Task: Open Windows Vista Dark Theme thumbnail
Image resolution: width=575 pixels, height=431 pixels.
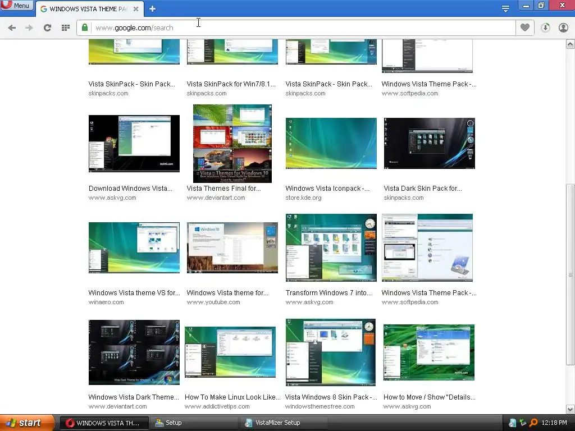Action: pos(134,352)
